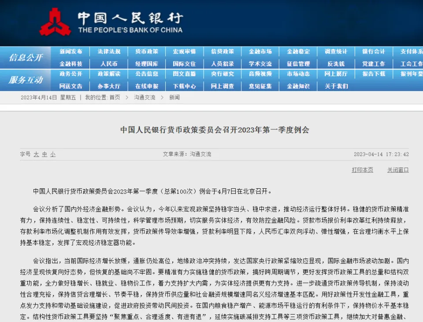The image size is (423, 322).
Task: Set font size to 中 (medium)
Action: 45,154
